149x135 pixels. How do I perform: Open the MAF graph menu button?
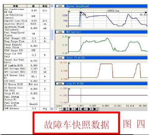tap(60, 32)
